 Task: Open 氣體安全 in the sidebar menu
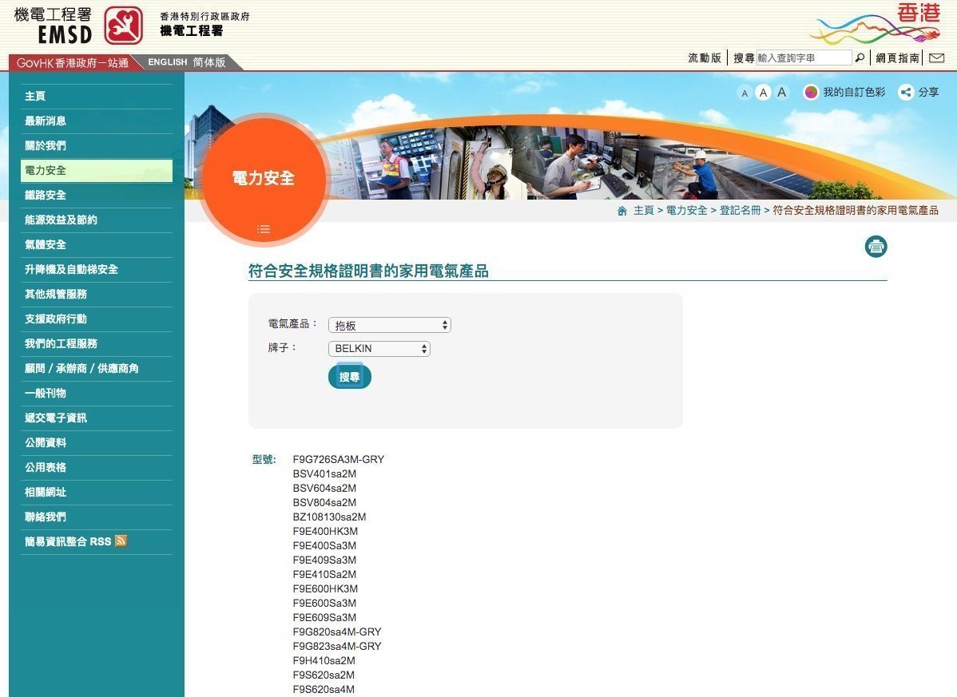pos(97,245)
